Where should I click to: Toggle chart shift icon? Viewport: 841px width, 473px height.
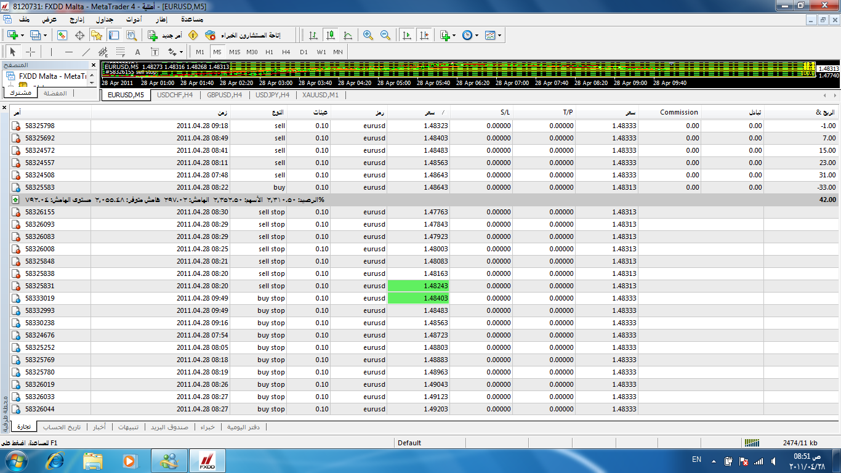pos(424,35)
